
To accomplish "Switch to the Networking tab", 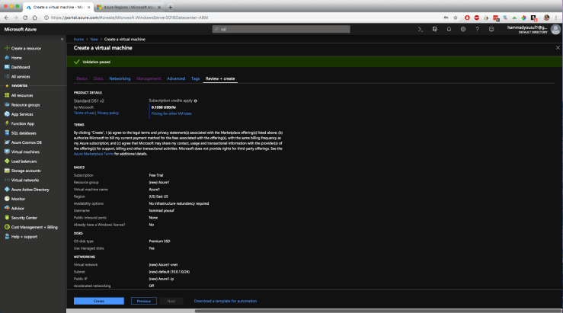I will click(120, 78).
